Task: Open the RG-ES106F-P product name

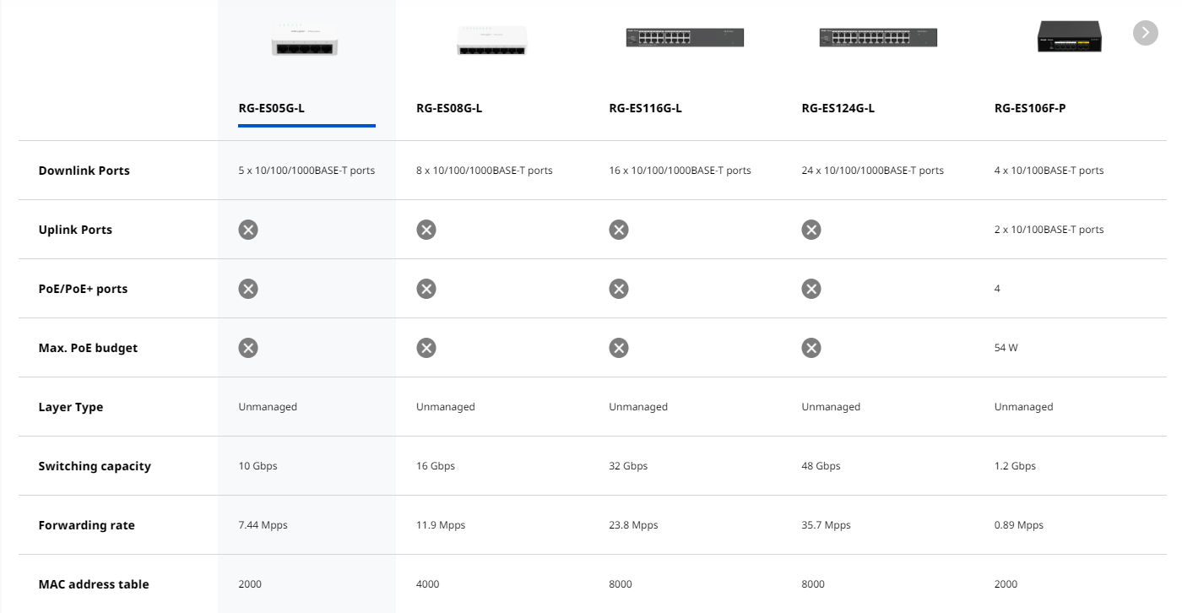Action: (1030, 108)
